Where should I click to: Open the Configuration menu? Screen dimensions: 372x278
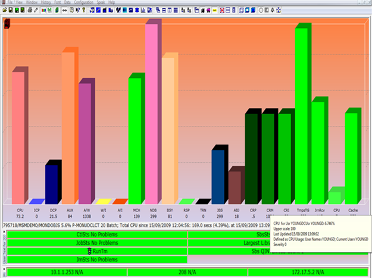[83, 2]
